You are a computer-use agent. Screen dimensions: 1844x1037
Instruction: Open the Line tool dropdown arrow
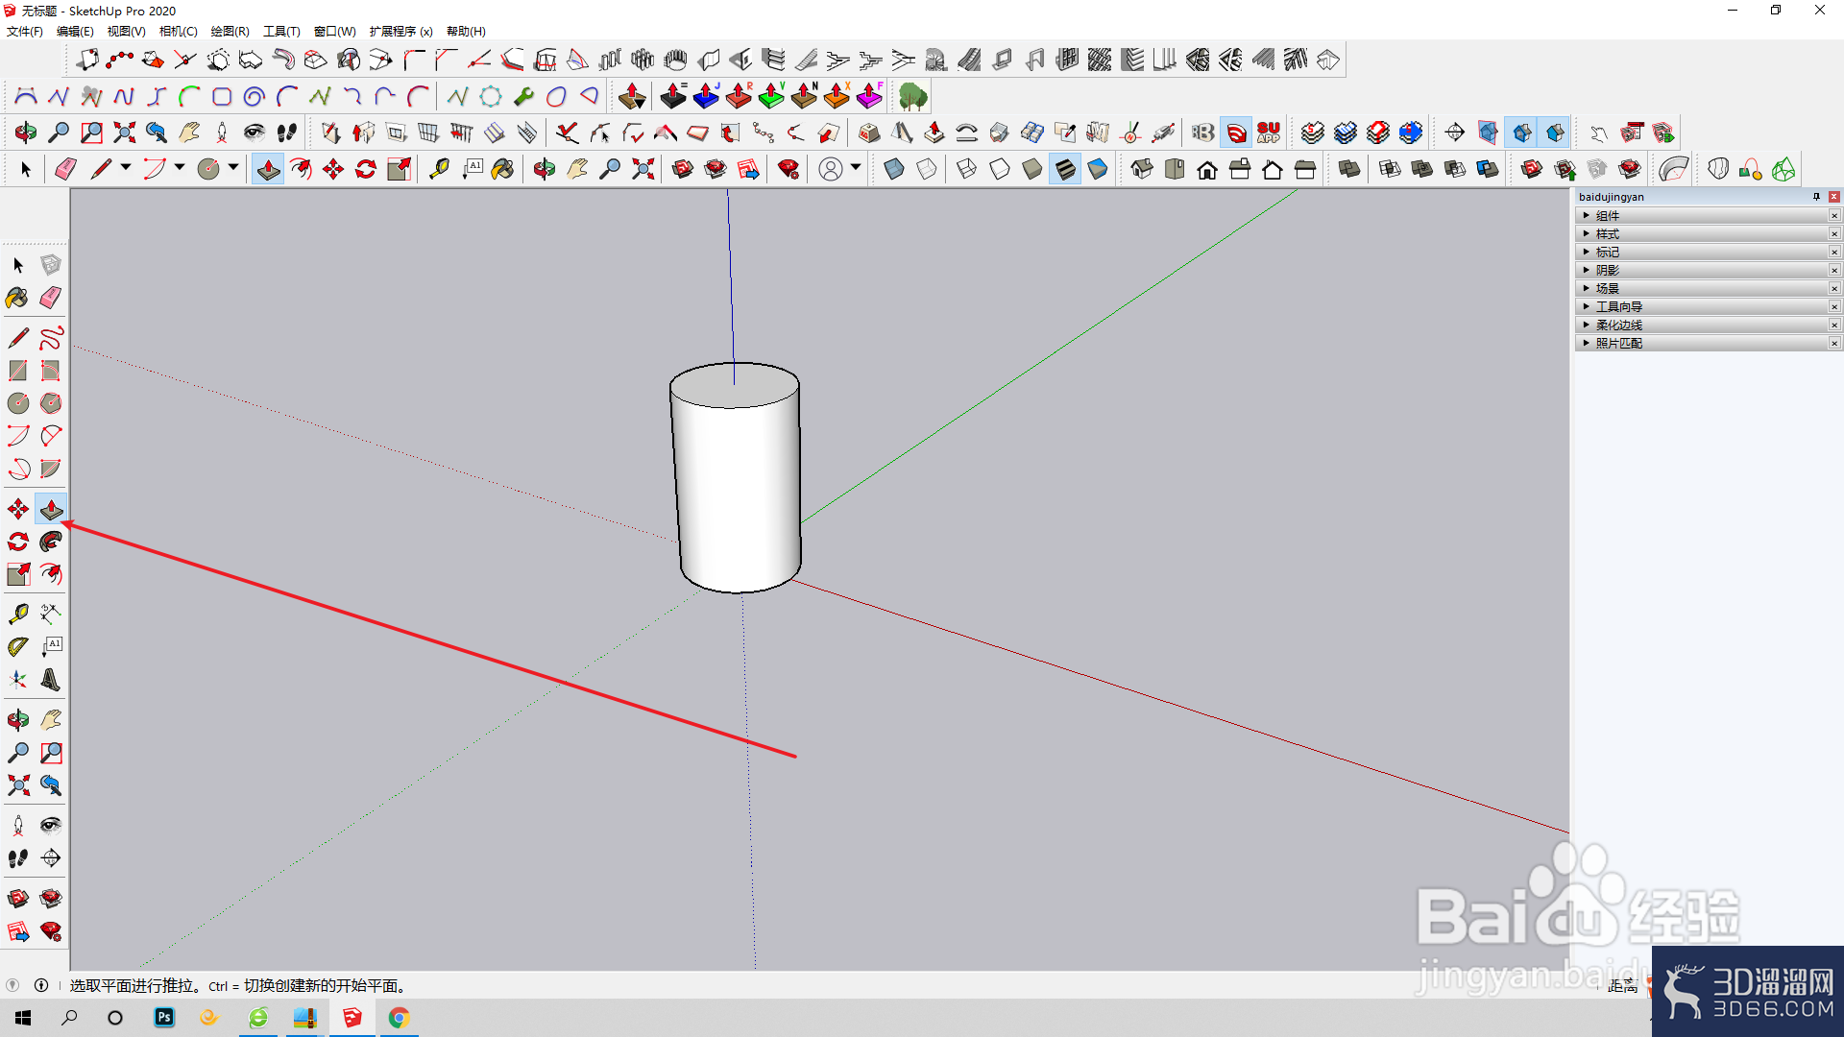(126, 168)
